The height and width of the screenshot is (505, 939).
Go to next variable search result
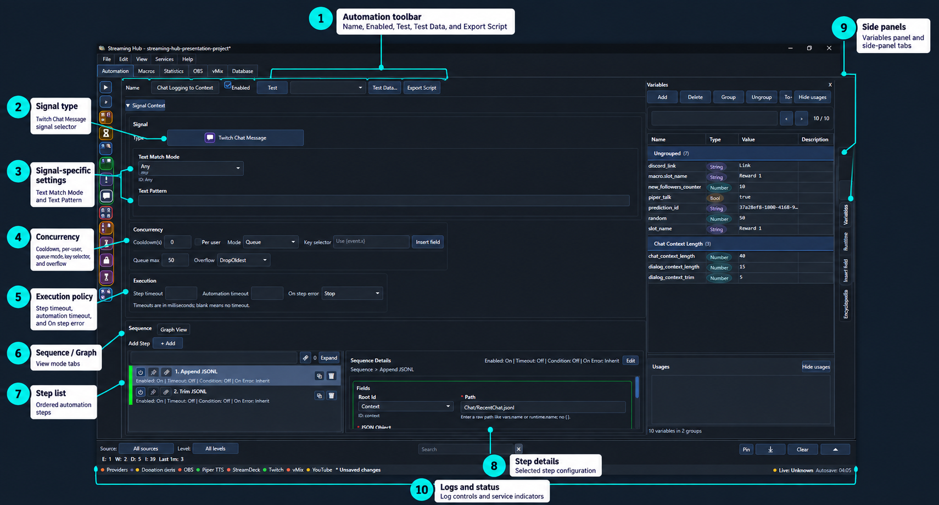tap(802, 118)
